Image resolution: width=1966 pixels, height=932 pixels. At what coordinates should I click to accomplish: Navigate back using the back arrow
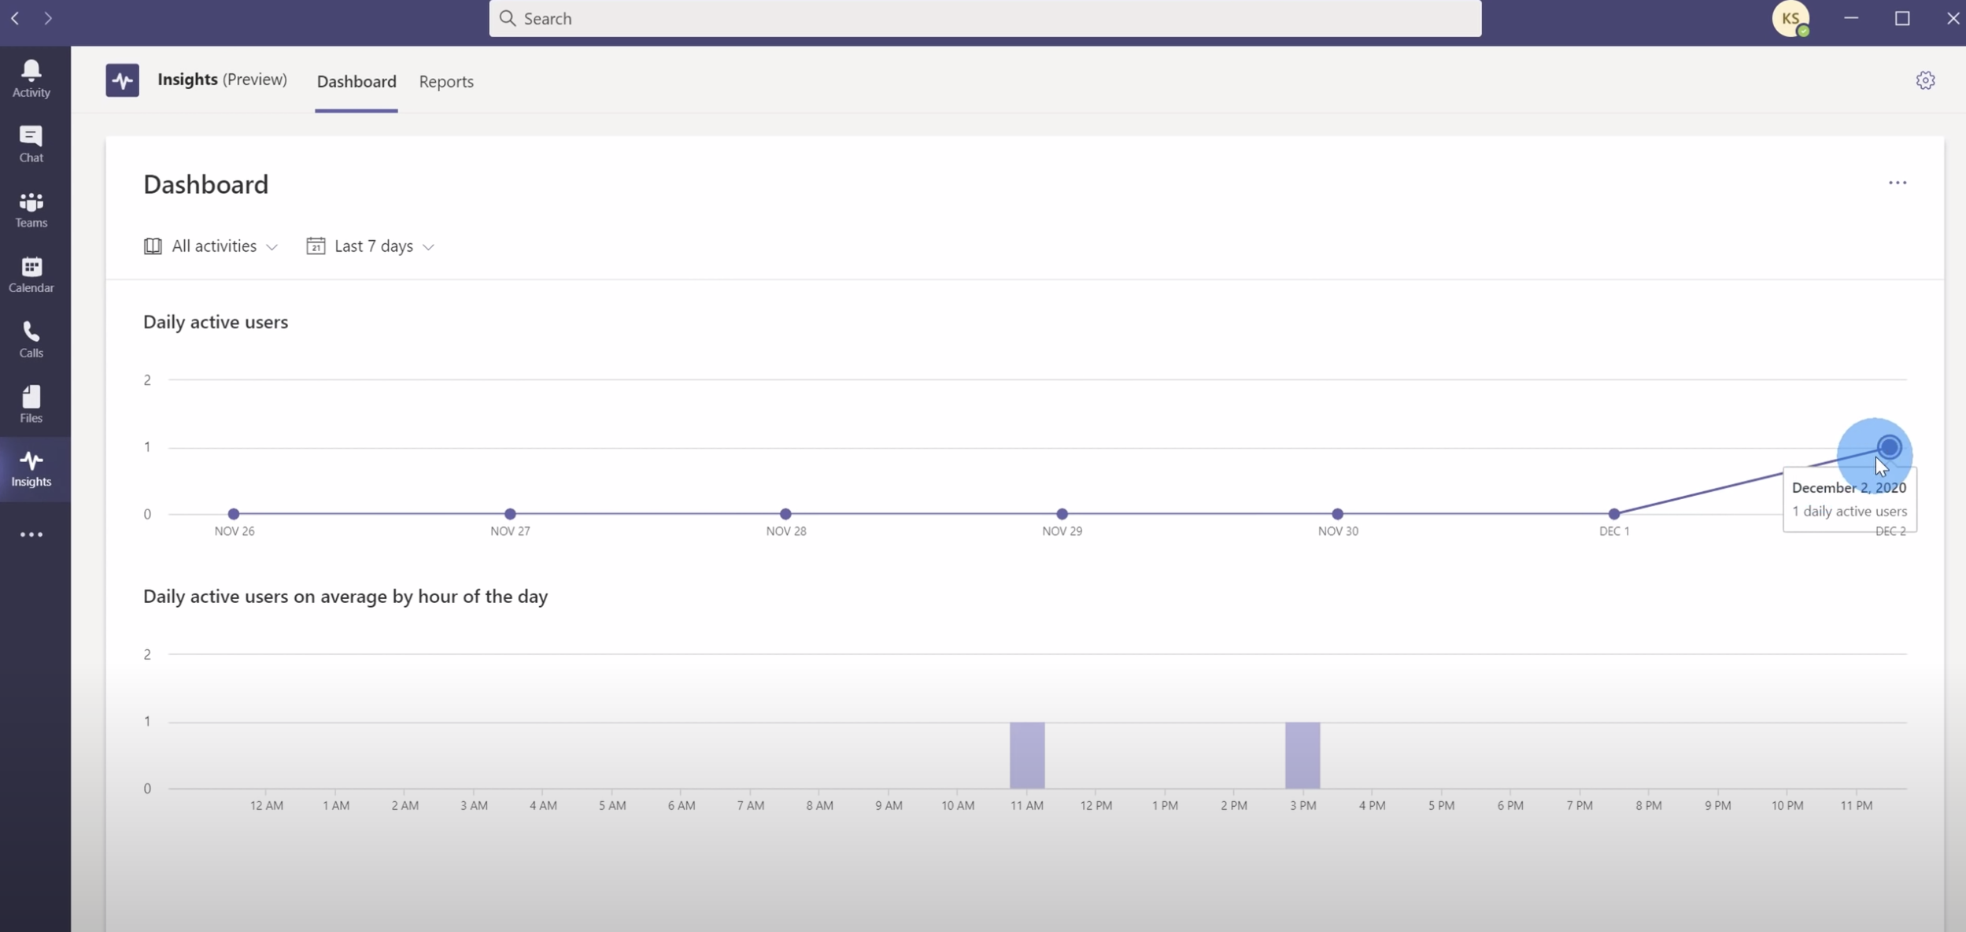[x=16, y=17]
